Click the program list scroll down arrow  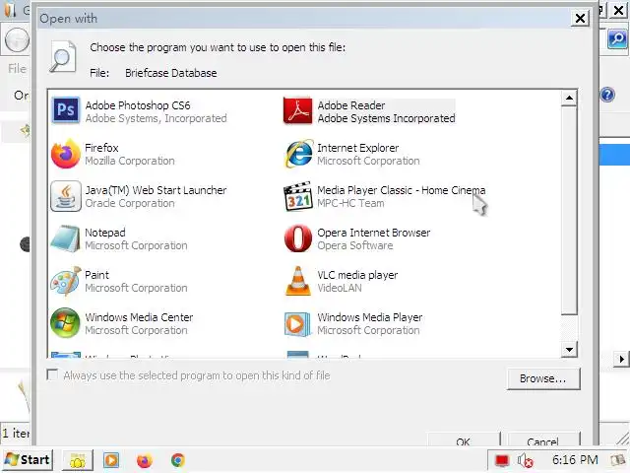click(569, 349)
